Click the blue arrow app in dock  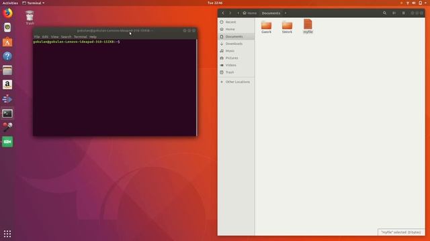7,99
